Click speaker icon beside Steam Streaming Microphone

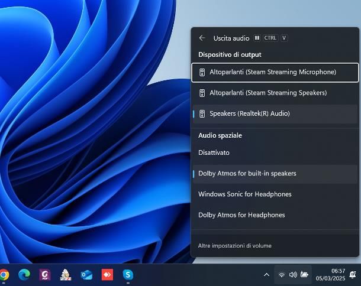[202, 73]
